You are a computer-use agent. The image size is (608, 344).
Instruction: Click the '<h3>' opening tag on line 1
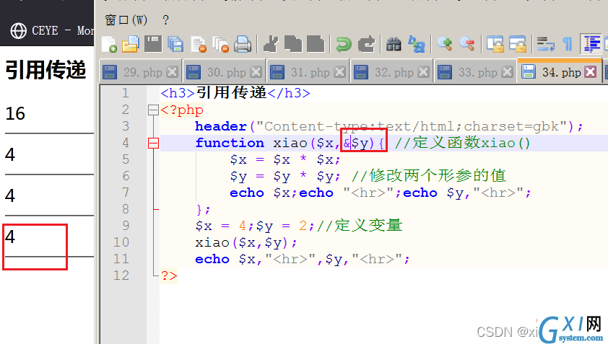pos(178,93)
